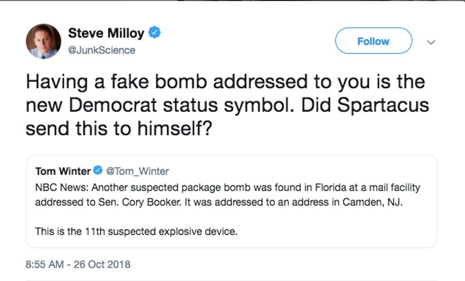Open Tom Winter's name in quoted tweet
The height and width of the screenshot is (281, 465).
pyautogui.click(x=63, y=171)
